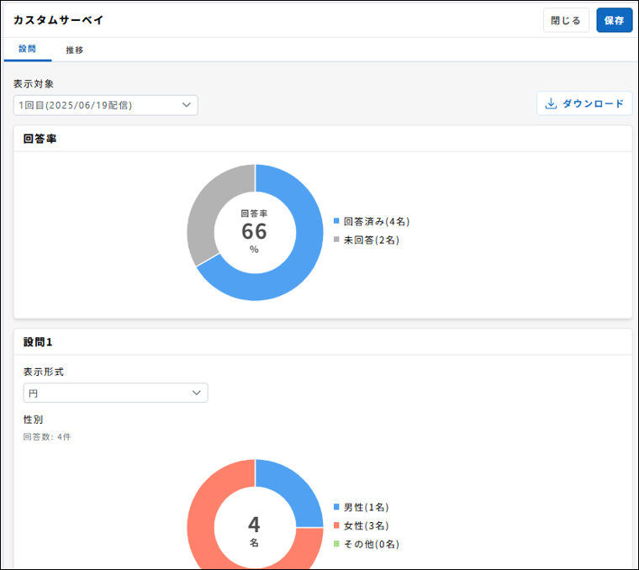The image size is (639, 570).
Task: Select the blue 男性 legend marker
Action: click(x=337, y=508)
